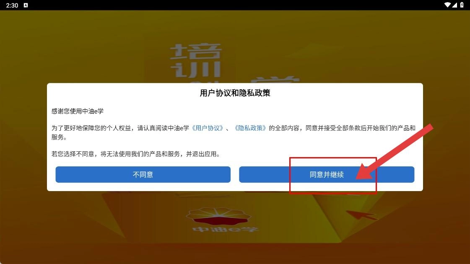Click the 不同意 button
Viewport: 470px width, 264px height.
[143, 174]
